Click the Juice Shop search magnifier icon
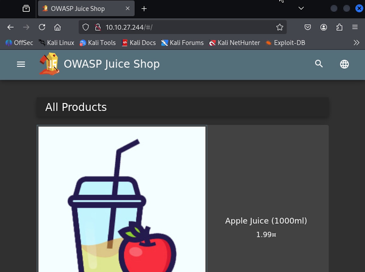365x272 pixels. (x=319, y=64)
